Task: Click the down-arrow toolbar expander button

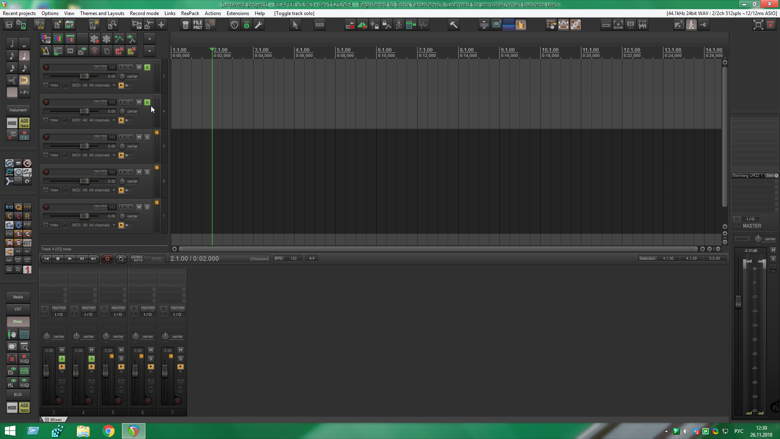Action: [x=149, y=51]
